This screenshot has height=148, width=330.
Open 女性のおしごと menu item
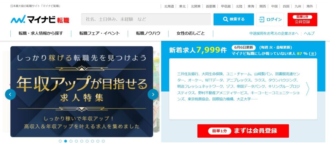pyautogui.click(x=191, y=33)
